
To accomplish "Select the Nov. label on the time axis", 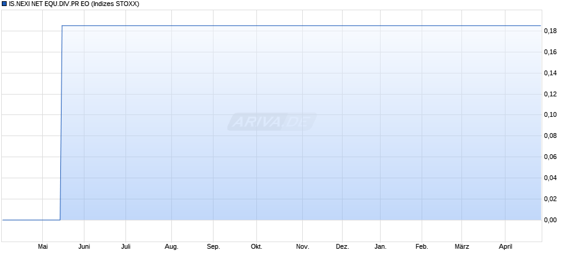I will point(303,246).
